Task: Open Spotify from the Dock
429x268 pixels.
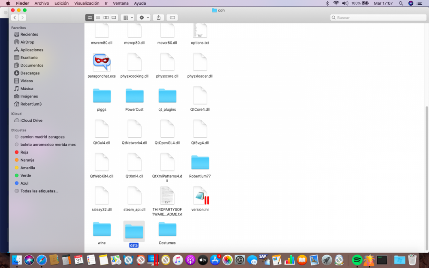Action: [x=357, y=260]
